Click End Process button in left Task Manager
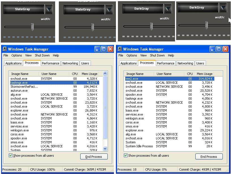 94,156
